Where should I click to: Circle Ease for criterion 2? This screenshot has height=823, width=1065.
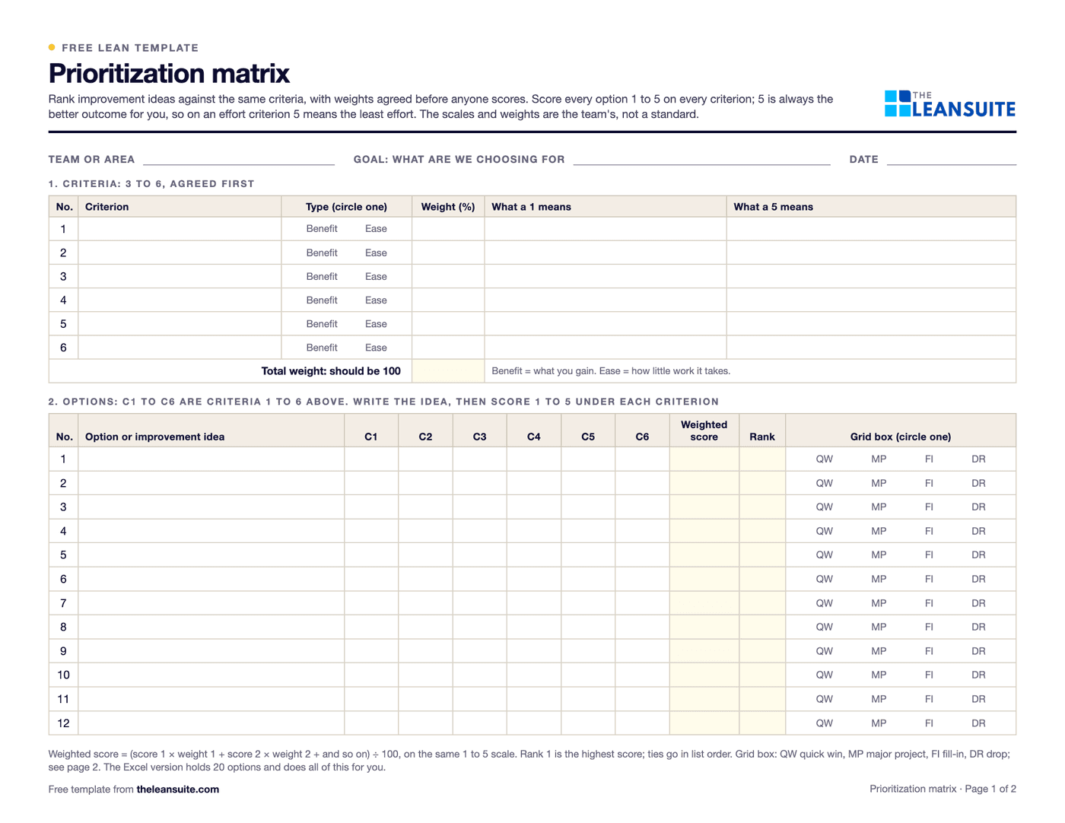(x=376, y=253)
